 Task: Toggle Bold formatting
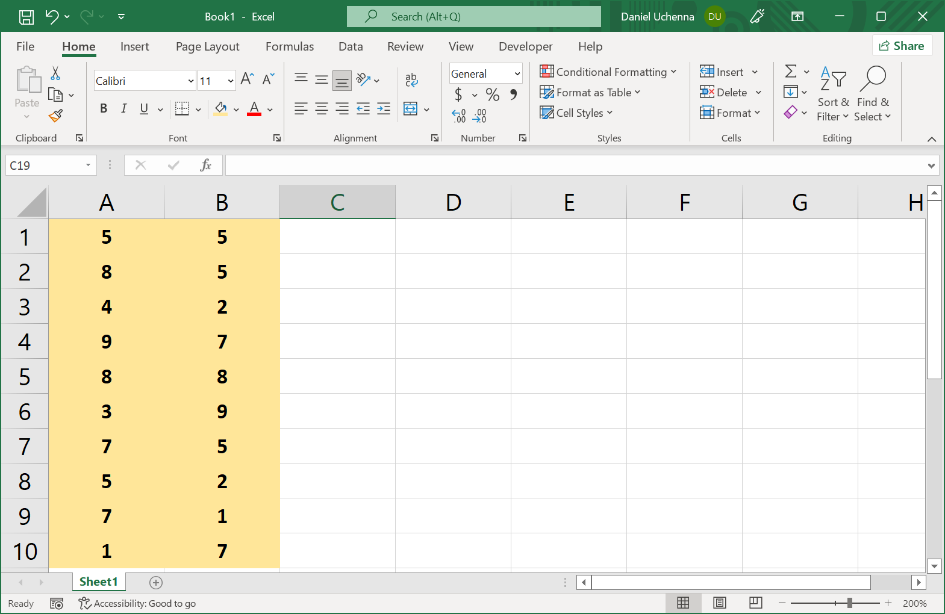coord(104,108)
